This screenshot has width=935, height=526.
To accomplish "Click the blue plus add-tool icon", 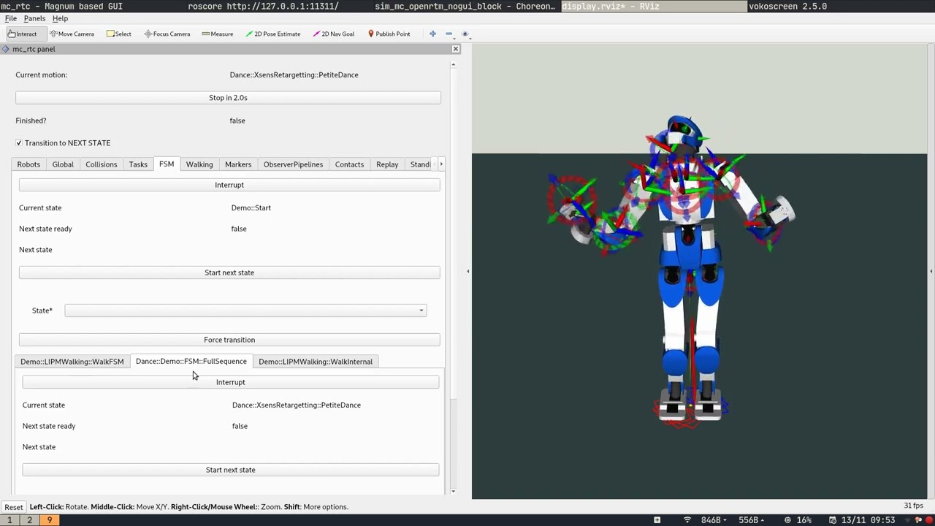I will 432,34.
